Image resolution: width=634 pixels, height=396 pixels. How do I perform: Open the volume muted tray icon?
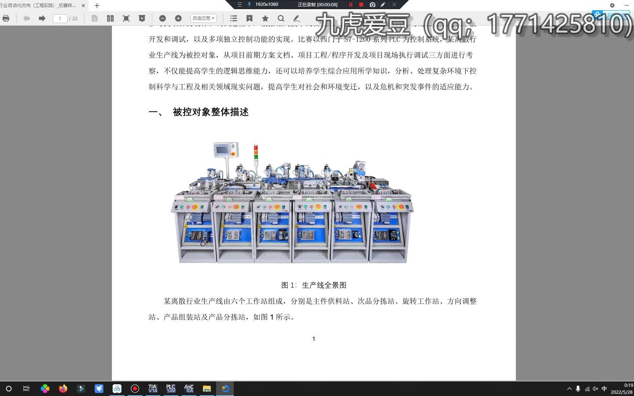(x=595, y=389)
